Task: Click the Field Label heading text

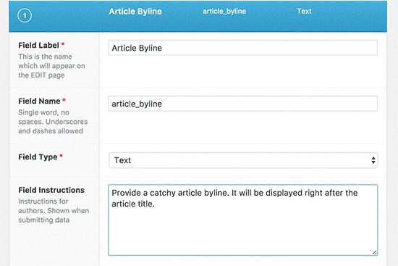Action: point(38,45)
